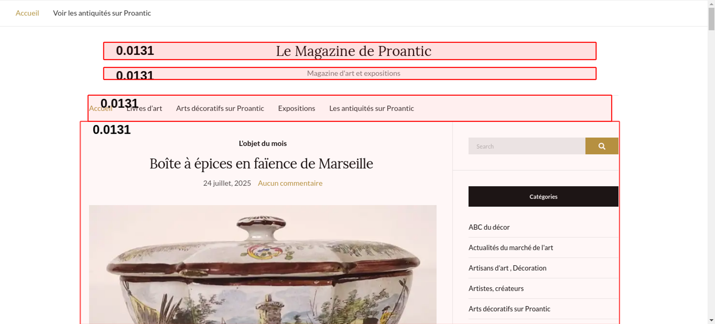Screen dimensions: 715x324
Task: Select the Livres d'art menu item
Action: pyautogui.click(x=144, y=108)
